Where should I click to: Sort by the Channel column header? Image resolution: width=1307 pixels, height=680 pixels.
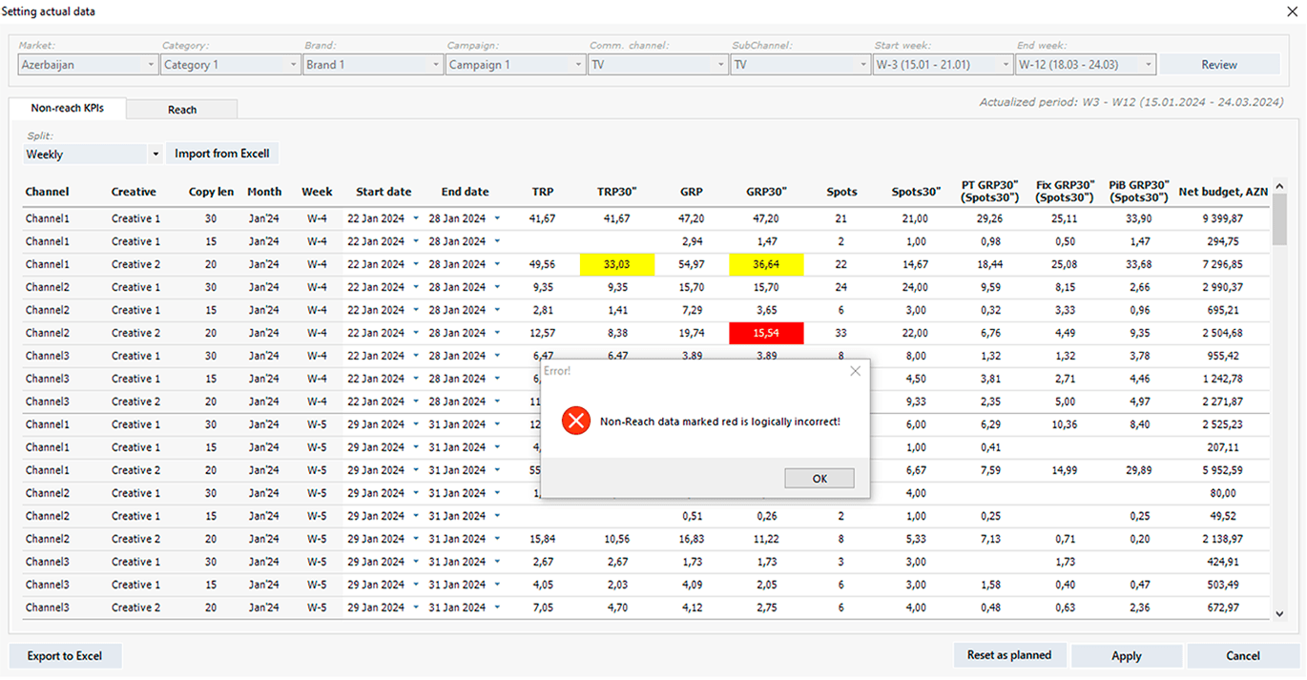tap(47, 192)
